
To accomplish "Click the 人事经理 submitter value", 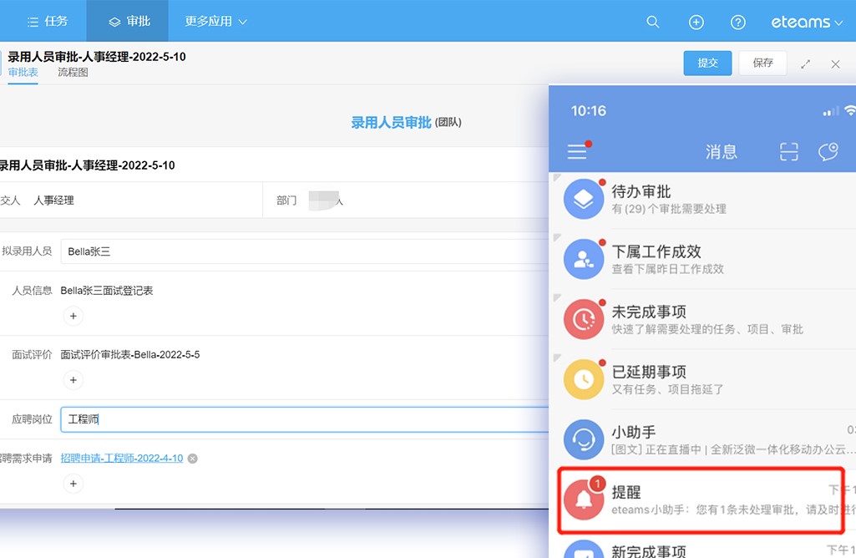I will point(53,200).
